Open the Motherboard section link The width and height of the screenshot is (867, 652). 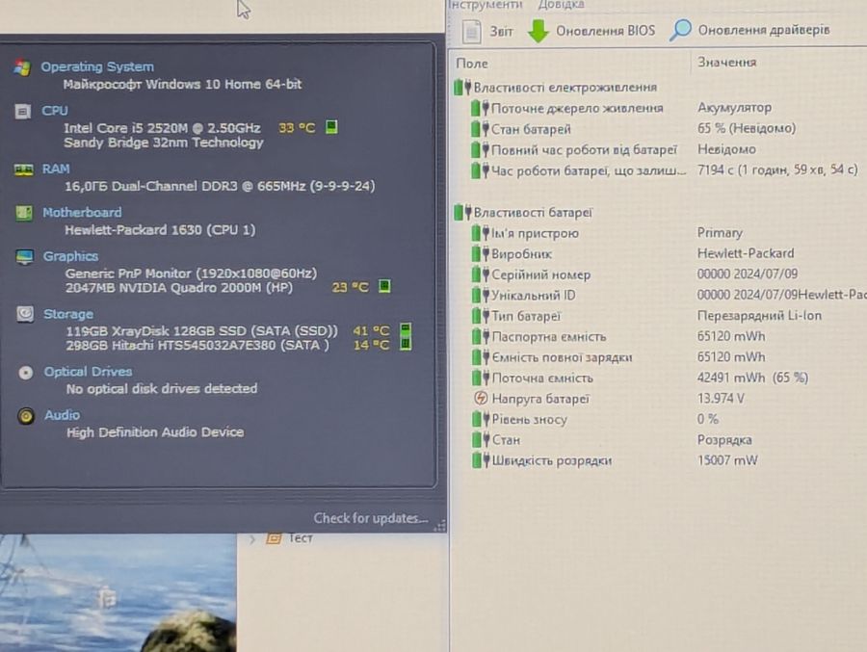tap(82, 212)
